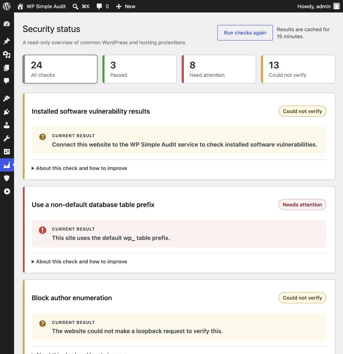Click Installed software vulnerability results title

click(91, 111)
